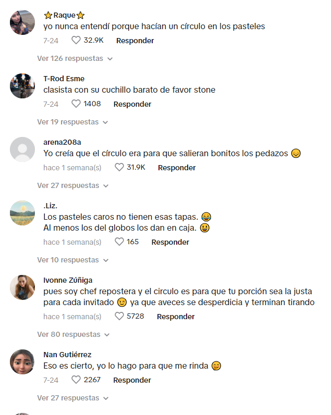
Task: Expand Ver 126 respuestas
Action: [x=75, y=58]
